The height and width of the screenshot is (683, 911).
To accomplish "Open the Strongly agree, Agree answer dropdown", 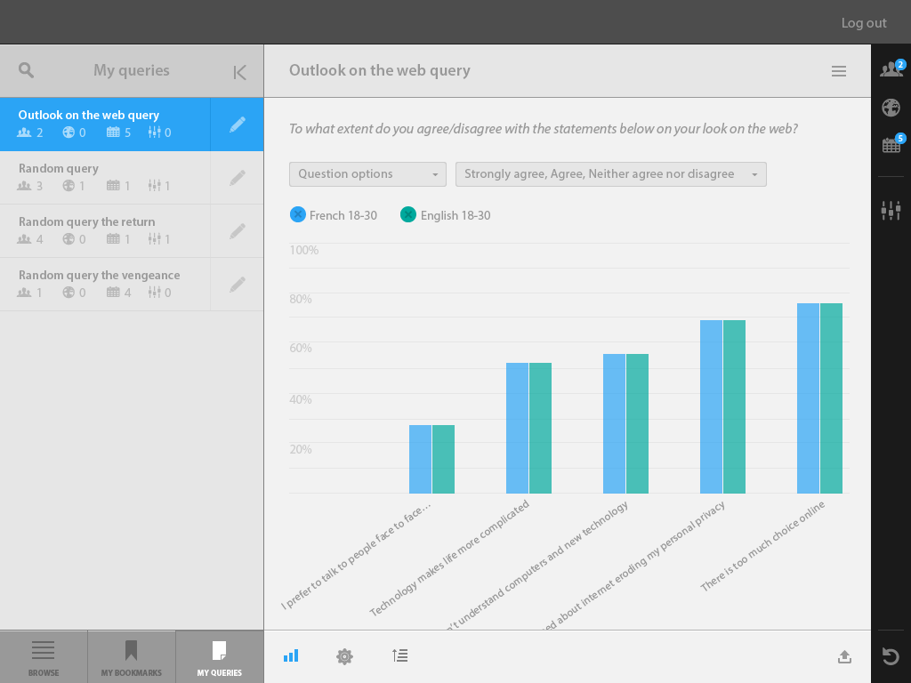I will pos(610,174).
